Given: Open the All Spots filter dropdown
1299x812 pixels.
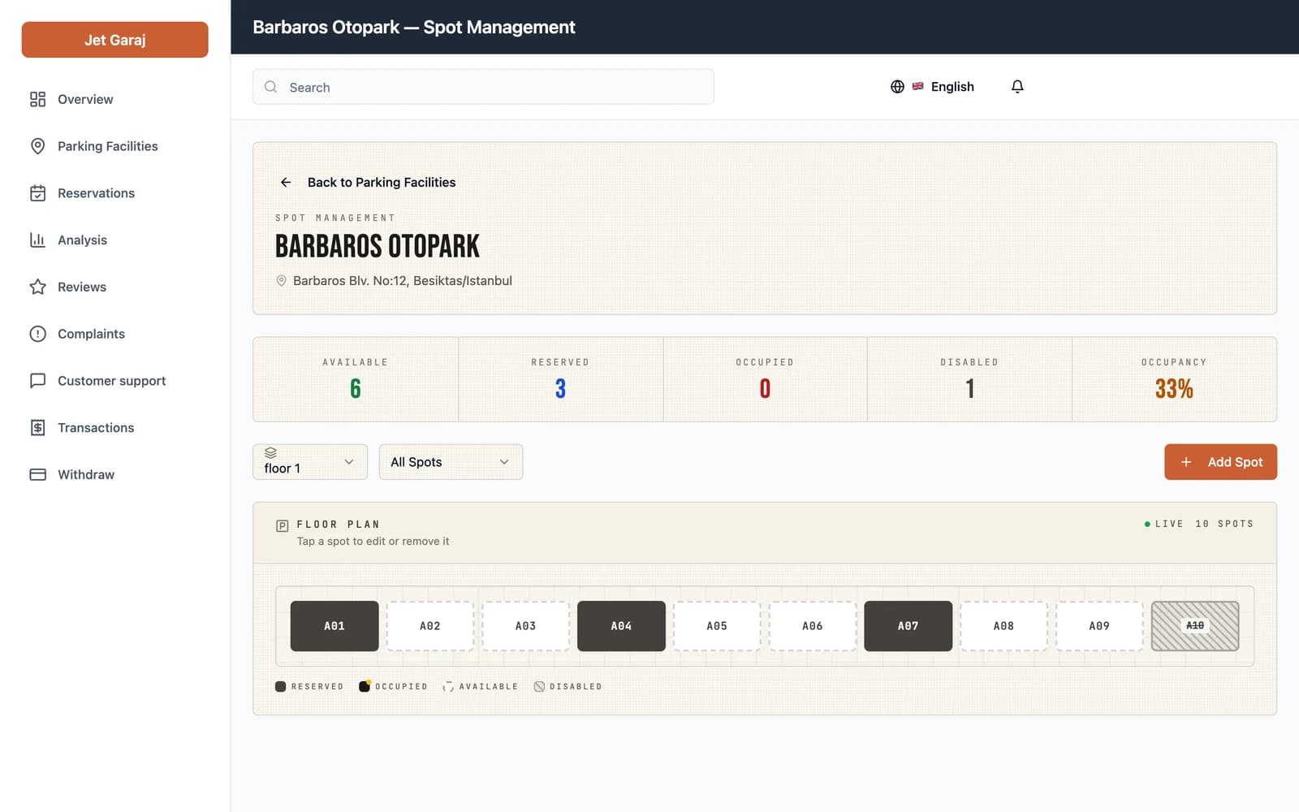Looking at the screenshot, I should point(451,462).
